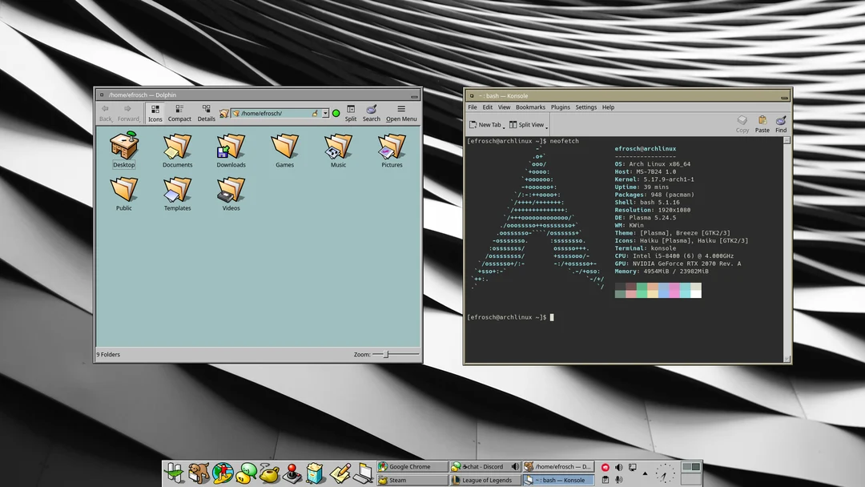Open the Bookmarks menu in Konsole
This screenshot has height=487, width=865.
[x=530, y=107]
